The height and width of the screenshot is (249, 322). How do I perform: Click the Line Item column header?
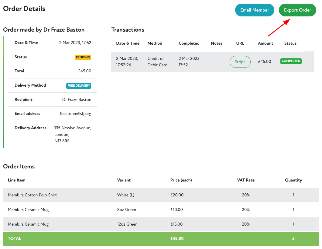17,180
